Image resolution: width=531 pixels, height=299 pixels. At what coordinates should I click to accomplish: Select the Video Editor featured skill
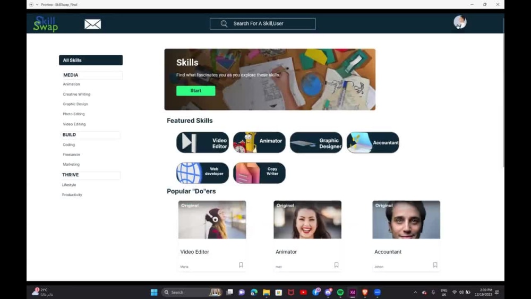tap(202, 142)
